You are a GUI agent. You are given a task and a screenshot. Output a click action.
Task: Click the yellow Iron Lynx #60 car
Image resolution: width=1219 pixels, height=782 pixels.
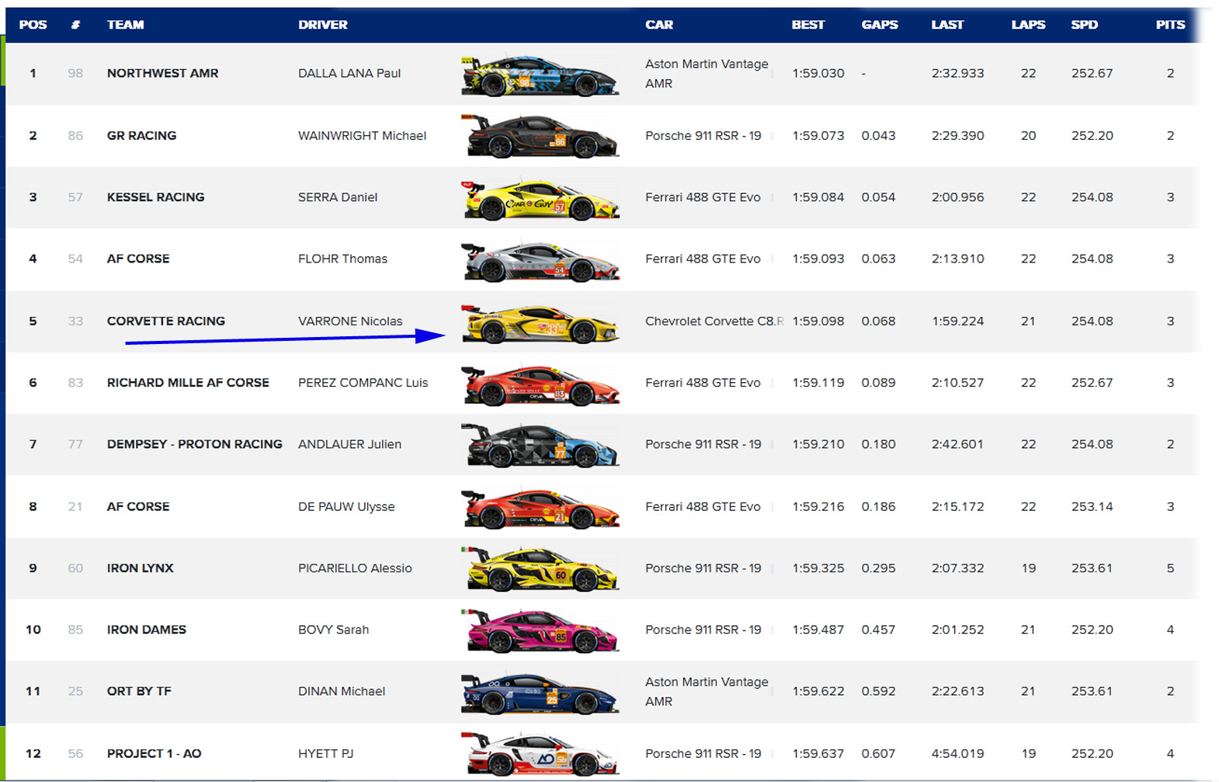[540, 569]
